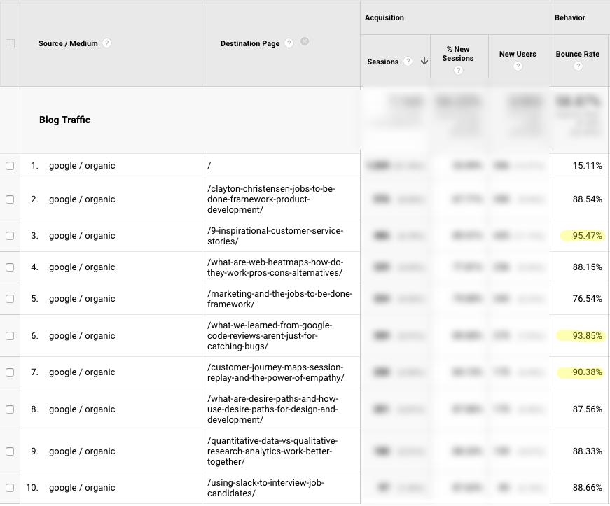Click help icon beside Sessions header
The width and height of the screenshot is (610, 506).
coord(408,62)
